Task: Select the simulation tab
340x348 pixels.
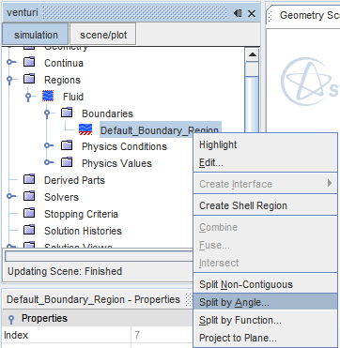Action: point(36,35)
